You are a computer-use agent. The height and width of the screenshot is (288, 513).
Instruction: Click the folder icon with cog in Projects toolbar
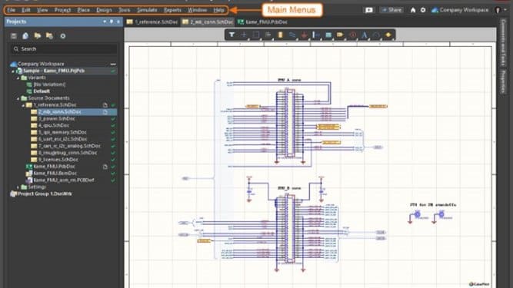tap(49, 36)
